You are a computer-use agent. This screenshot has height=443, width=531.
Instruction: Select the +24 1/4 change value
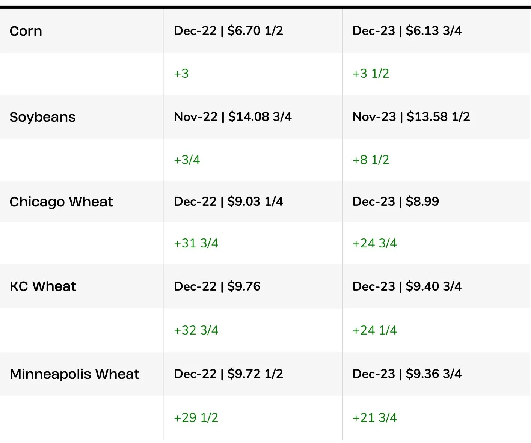(374, 330)
